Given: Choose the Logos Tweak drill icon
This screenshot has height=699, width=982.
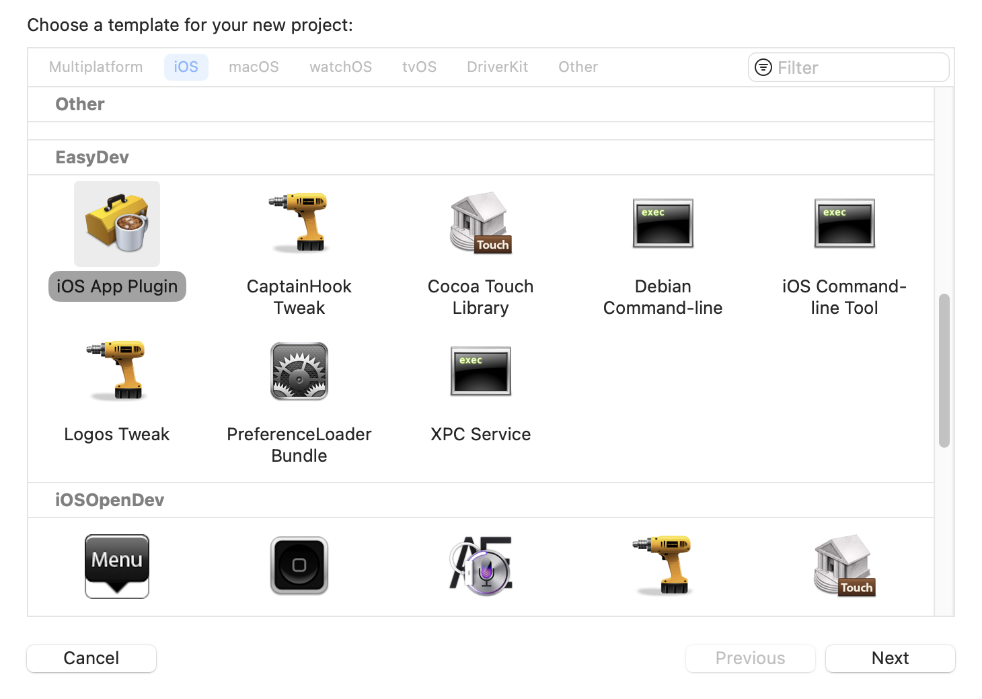Looking at the screenshot, I should pos(117,370).
